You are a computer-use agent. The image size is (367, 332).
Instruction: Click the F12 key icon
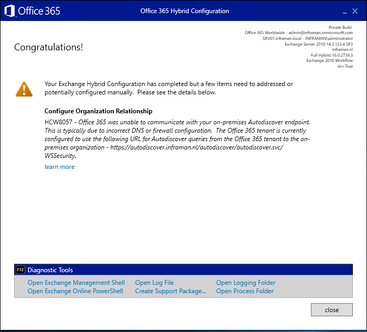[x=20, y=270]
